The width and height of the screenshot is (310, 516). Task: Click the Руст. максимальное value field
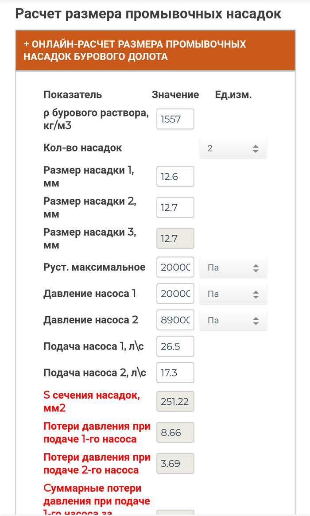(175, 267)
